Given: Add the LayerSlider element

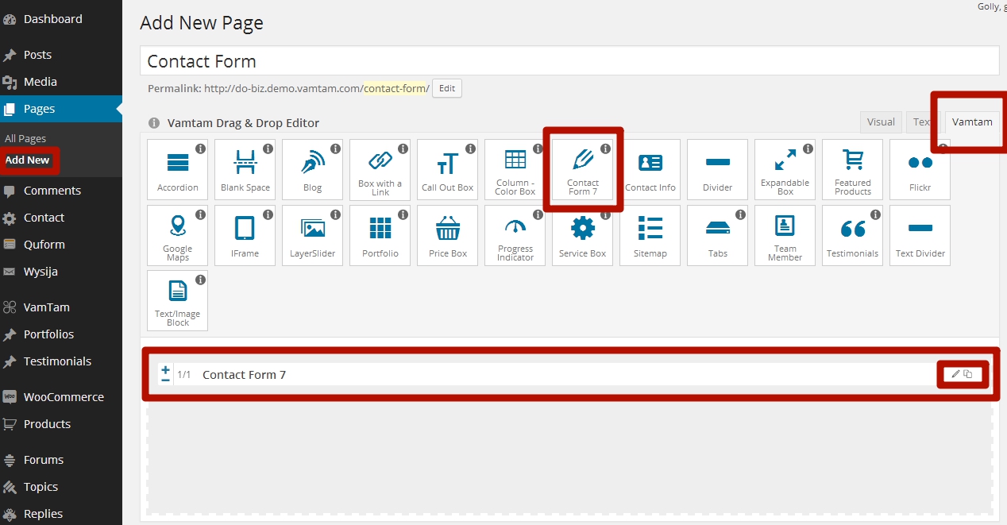Looking at the screenshot, I should pos(312,235).
